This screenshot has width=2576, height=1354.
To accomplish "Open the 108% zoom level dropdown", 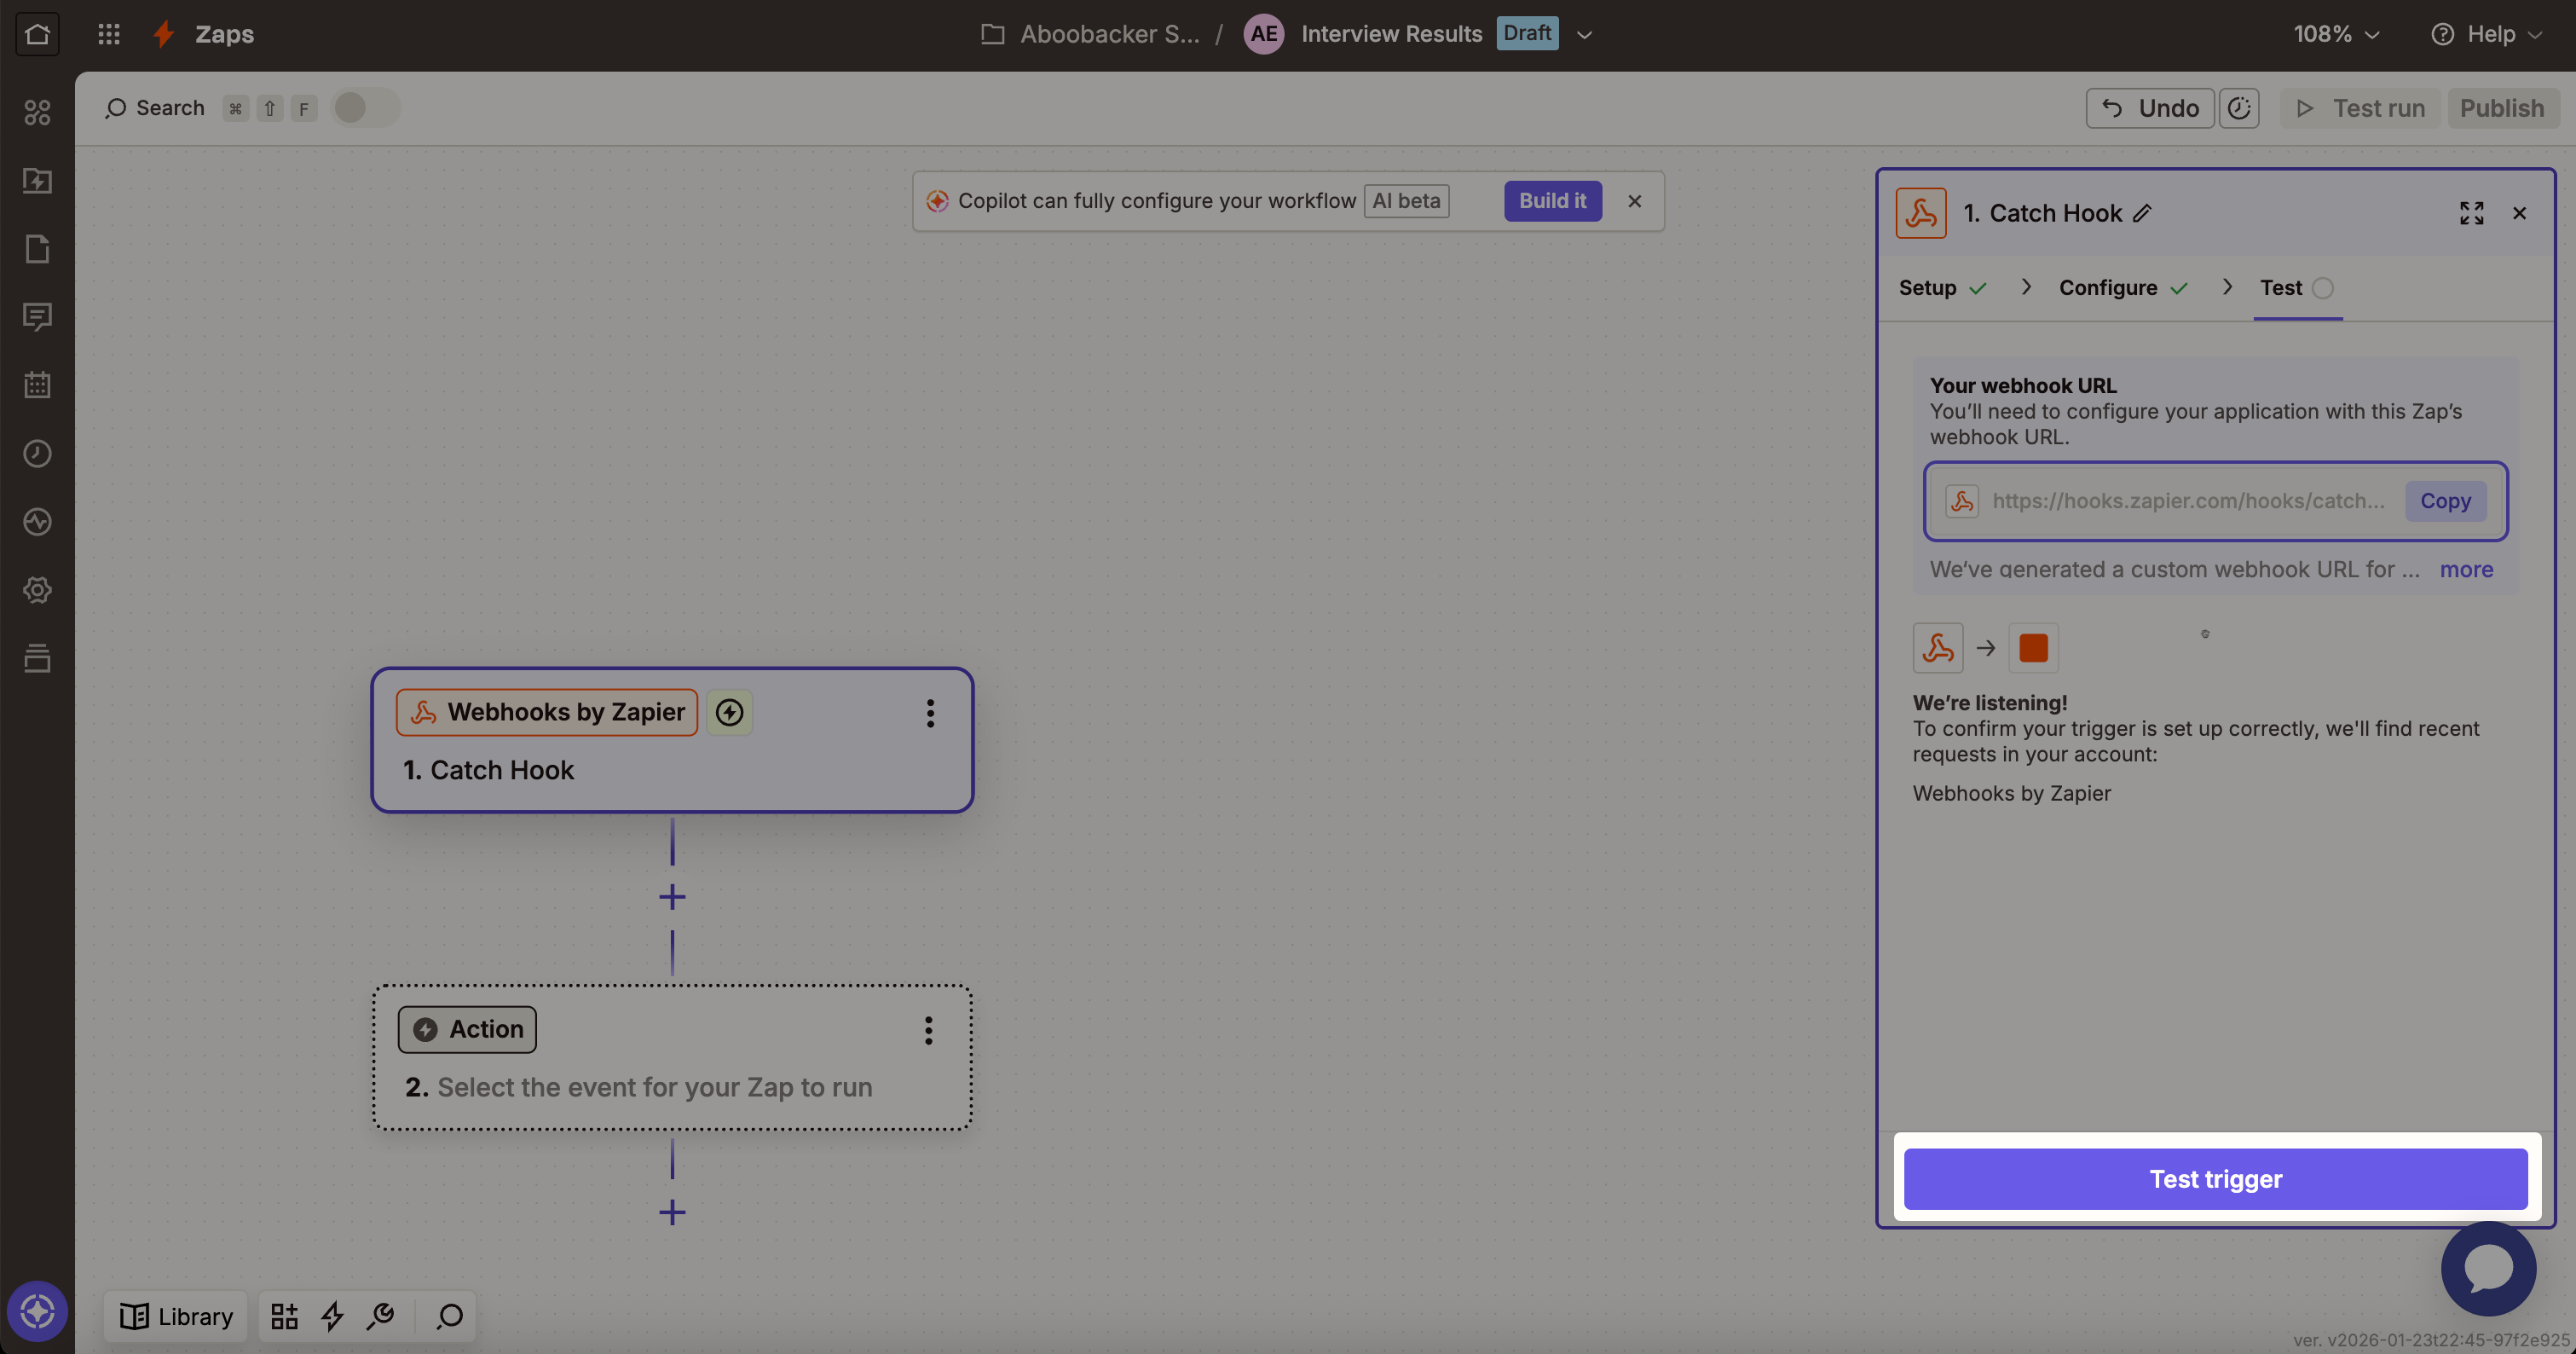I will point(2336,34).
